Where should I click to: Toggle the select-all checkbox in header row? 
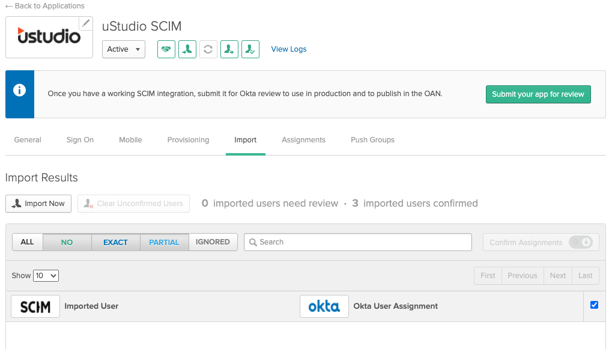point(594,305)
